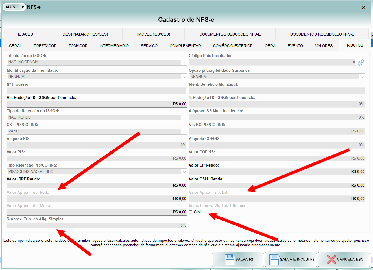Close the NFS-e dialog window

click(364, 7)
